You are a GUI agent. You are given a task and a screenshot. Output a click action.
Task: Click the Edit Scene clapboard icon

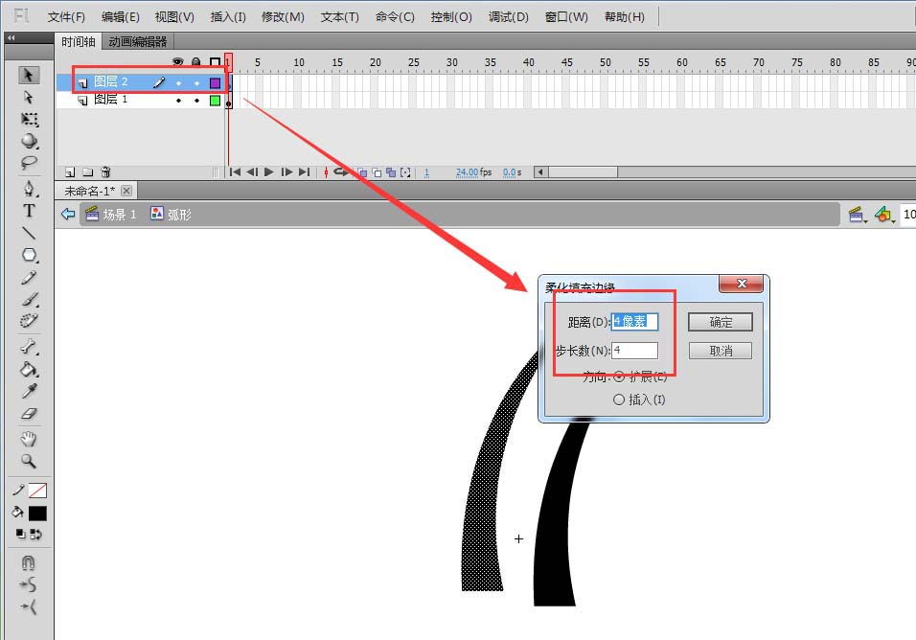click(x=857, y=215)
